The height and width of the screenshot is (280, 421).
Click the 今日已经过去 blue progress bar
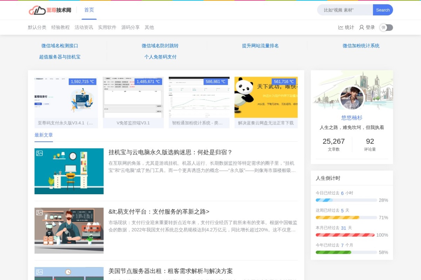[x=346, y=200]
